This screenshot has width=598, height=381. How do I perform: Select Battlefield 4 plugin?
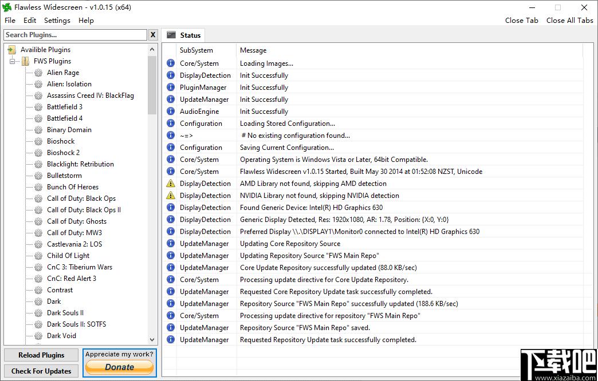click(65, 118)
